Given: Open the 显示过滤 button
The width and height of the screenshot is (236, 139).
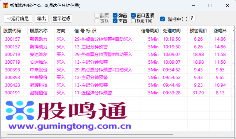Looking at the screenshot, I should [x=62, y=18].
